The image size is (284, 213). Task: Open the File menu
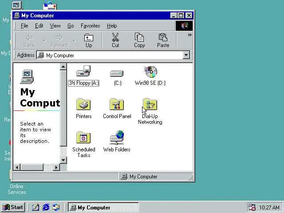[x=24, y=26]
